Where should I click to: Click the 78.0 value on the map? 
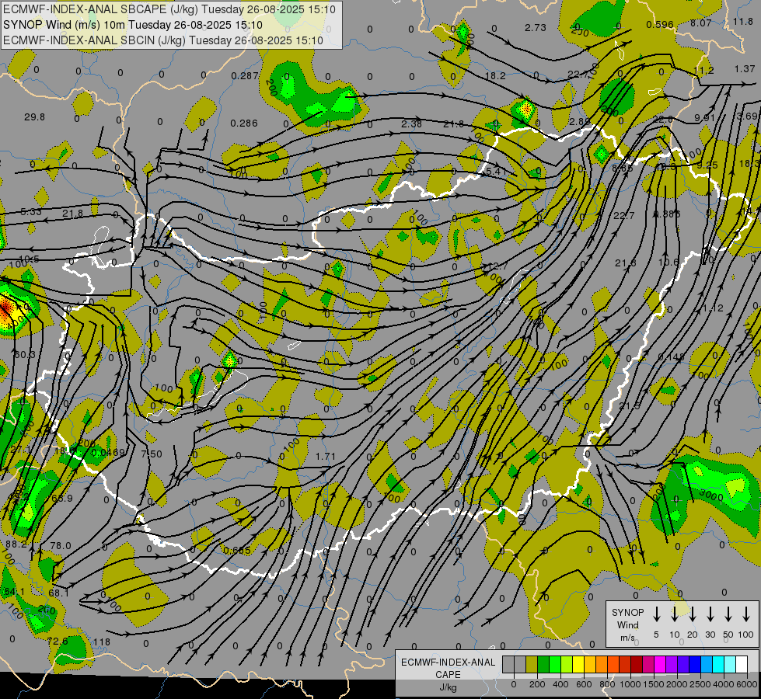61,546
